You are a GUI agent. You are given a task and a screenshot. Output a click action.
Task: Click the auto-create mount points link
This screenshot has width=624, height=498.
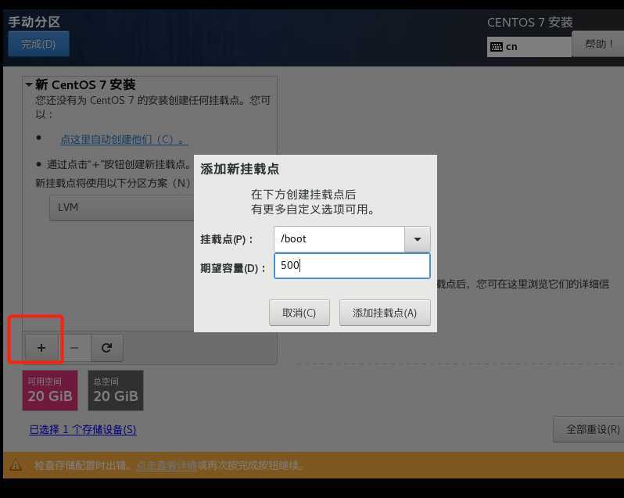coord(124,140)
